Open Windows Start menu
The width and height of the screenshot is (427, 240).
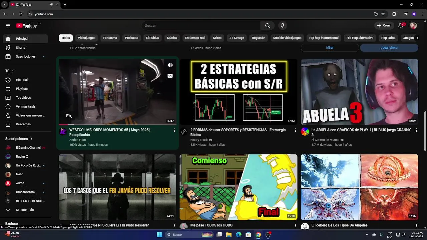point(159,235)
